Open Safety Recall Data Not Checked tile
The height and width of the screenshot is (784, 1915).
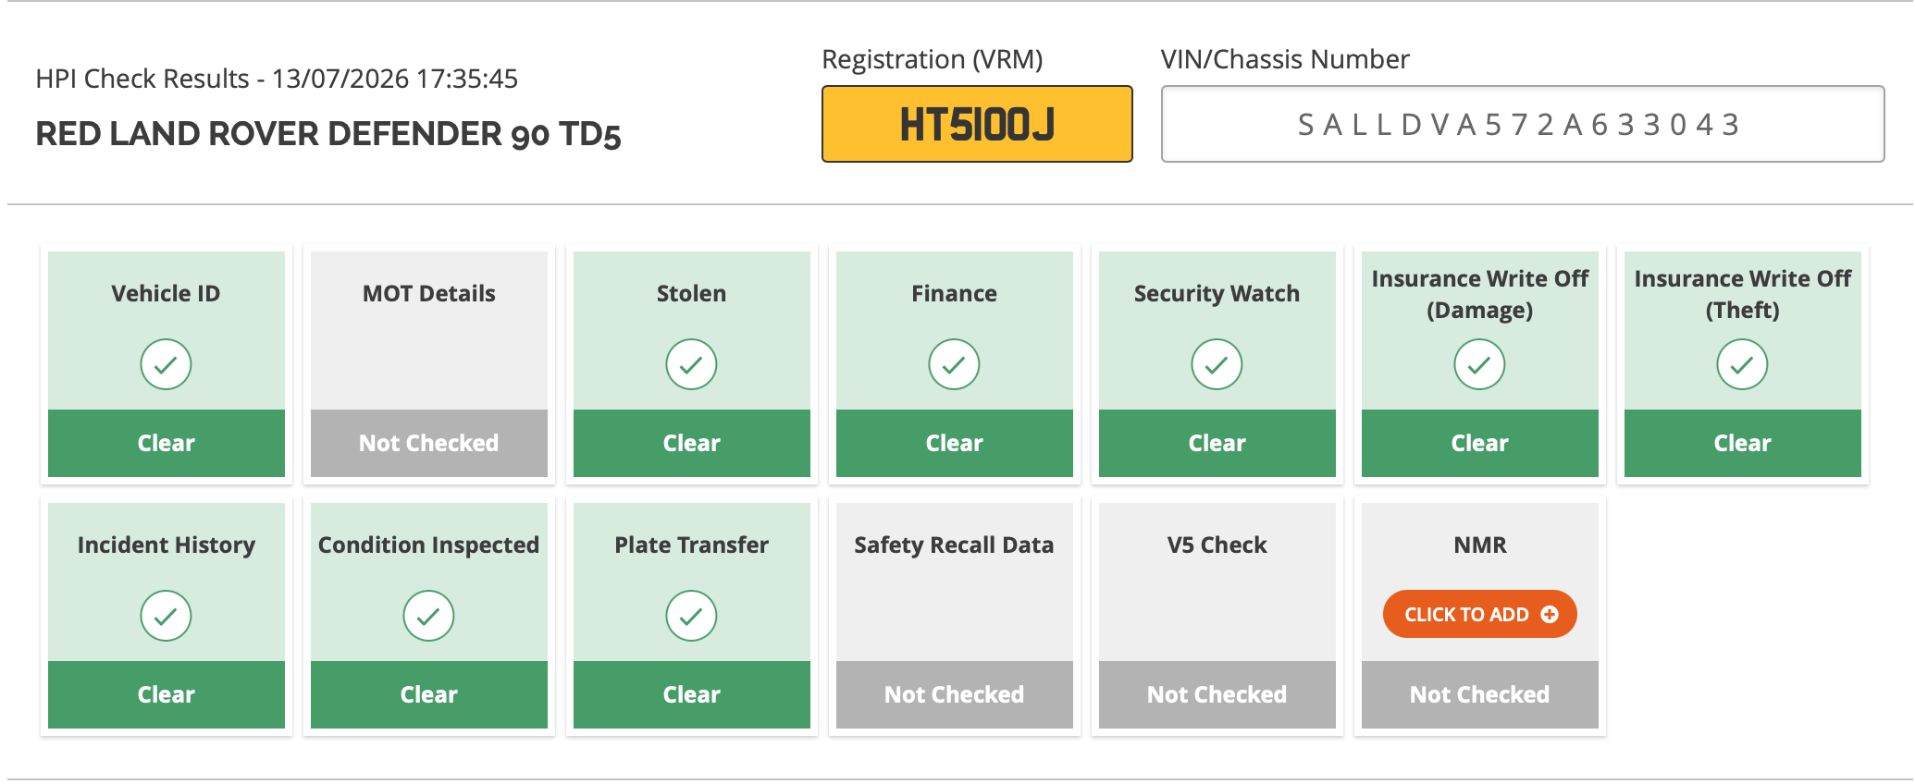pyautogui.click(x=955, y=616)
